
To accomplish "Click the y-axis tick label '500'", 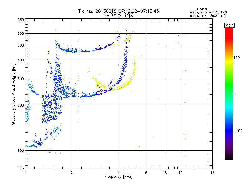I will 21,45.
